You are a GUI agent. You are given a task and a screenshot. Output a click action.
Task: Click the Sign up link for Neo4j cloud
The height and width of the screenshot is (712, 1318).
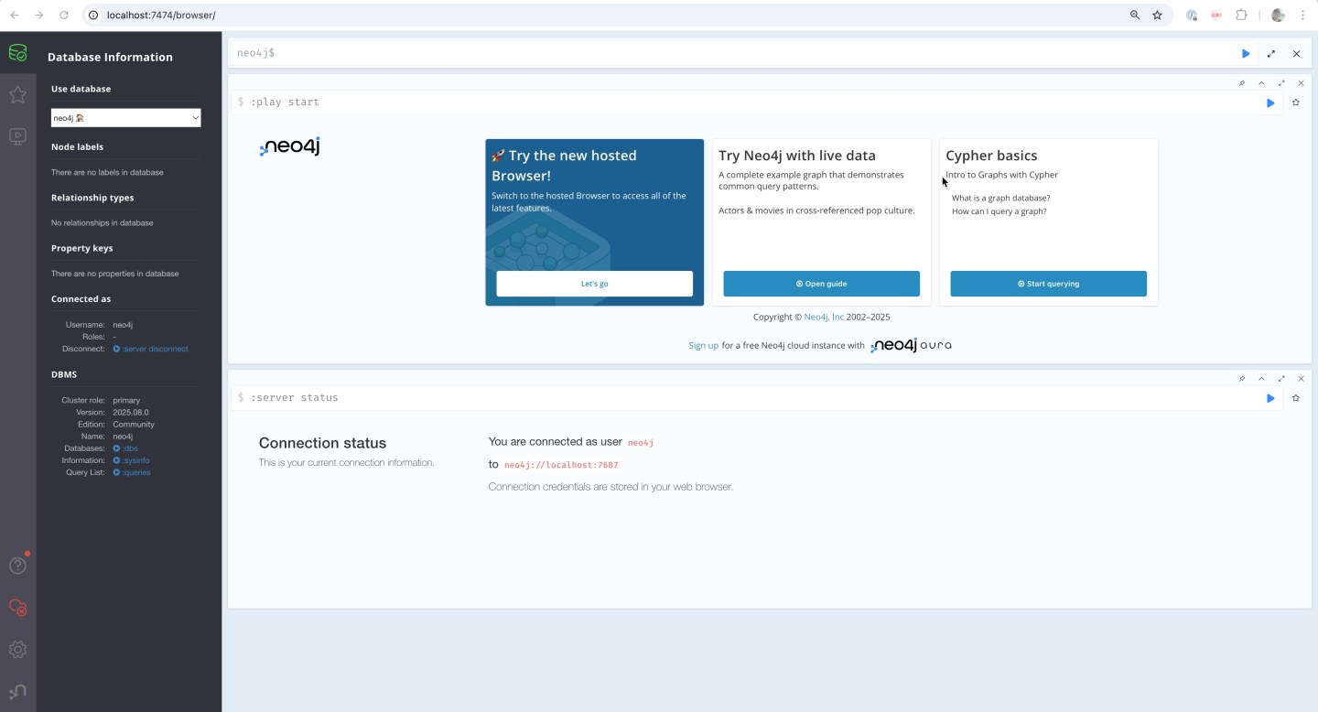tap(703, 345)
